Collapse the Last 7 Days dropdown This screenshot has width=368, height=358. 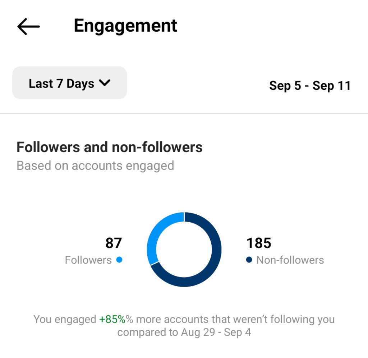click(69, 83)
